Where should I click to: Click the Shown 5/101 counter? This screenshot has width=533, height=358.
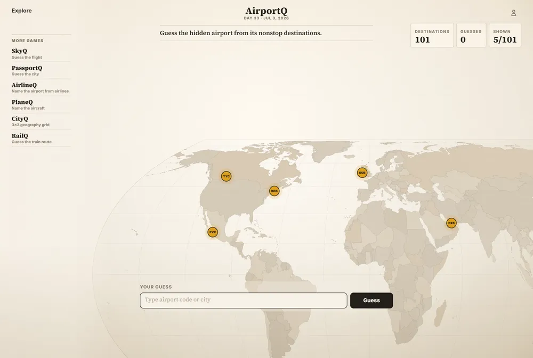click(505, 35)
